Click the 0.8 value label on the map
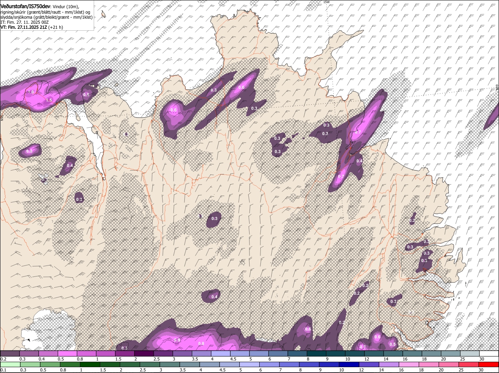This screenshot has width=499, height=373. pos(201,343)
